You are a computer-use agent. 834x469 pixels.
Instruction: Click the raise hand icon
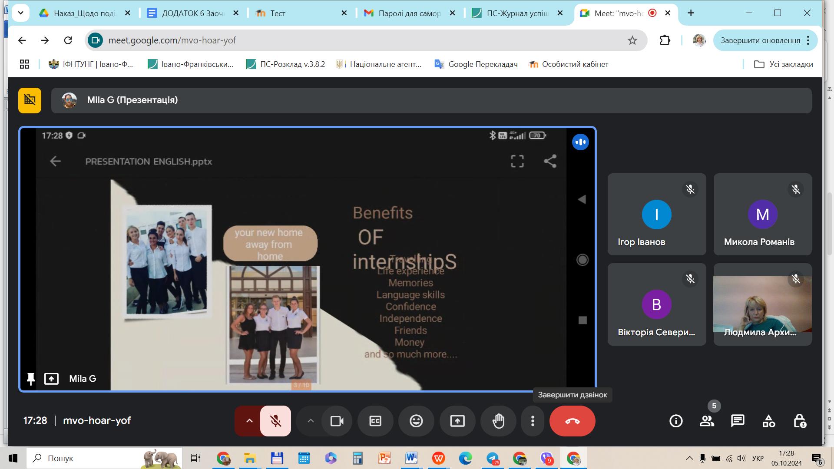pos(498,421)
